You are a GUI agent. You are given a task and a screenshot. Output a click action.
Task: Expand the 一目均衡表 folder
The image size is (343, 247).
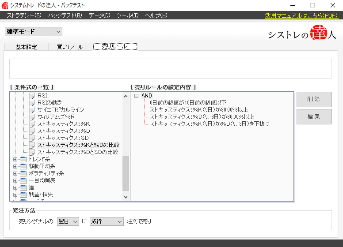(15, 181)
